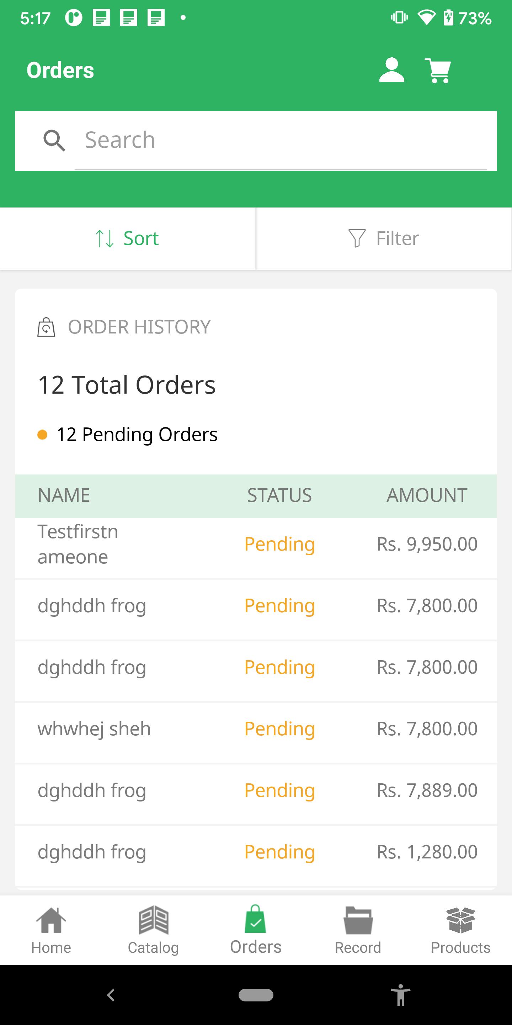
Task: Tap the 12 Pending Orders label
Action: click(x=137, y=435)
